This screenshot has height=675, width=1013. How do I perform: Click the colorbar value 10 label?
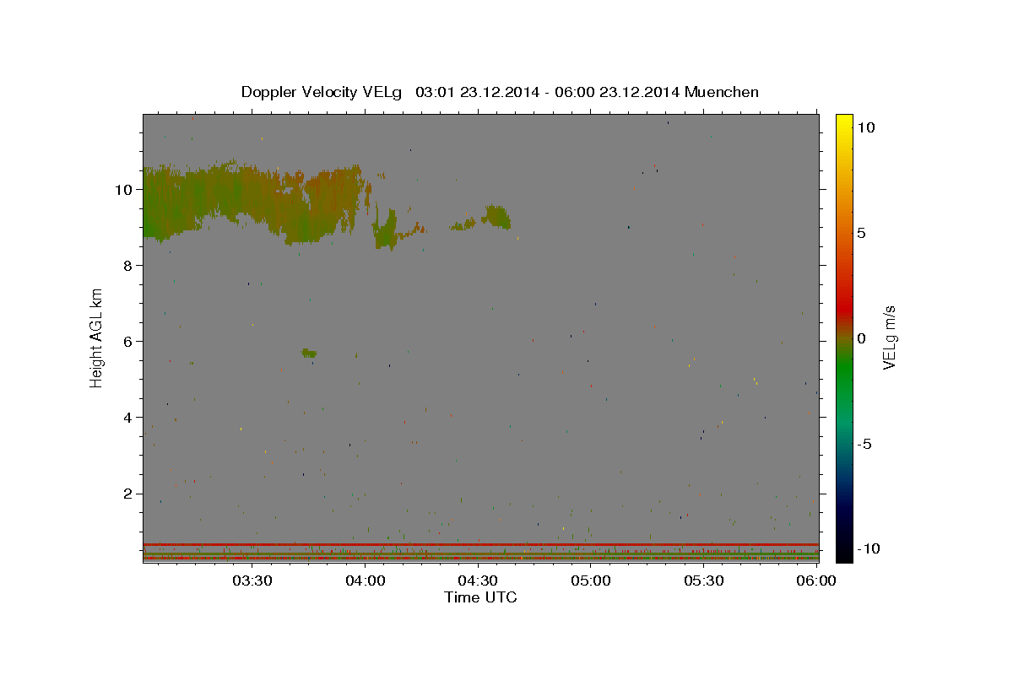866,127
